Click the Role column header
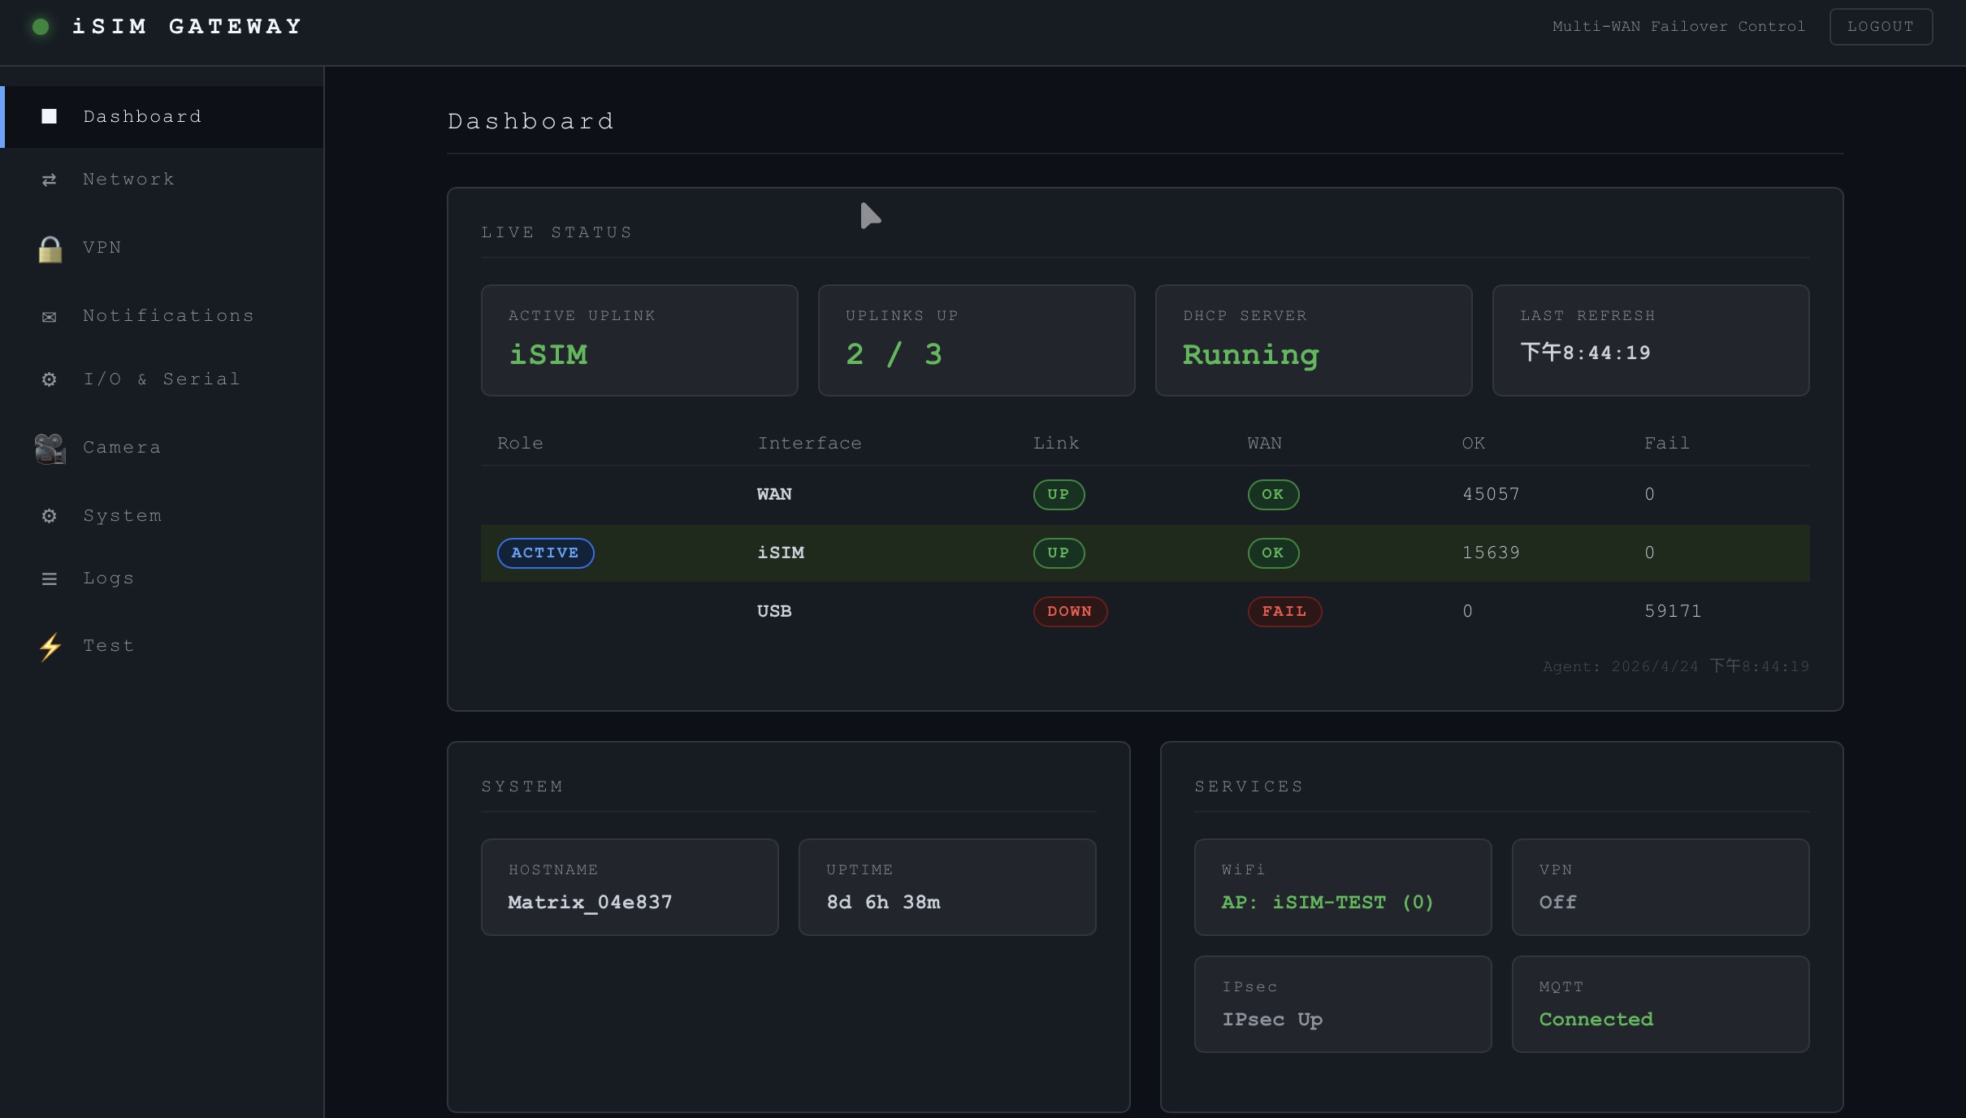 pos(520,443)
